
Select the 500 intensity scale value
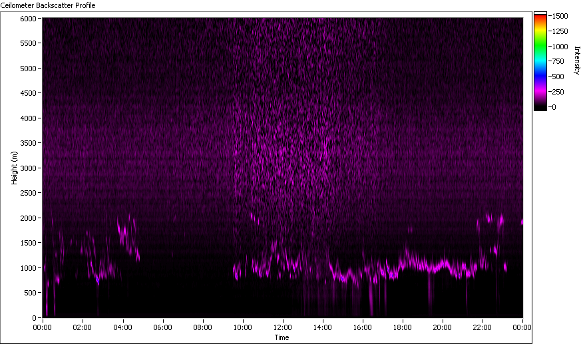point(558,77)
